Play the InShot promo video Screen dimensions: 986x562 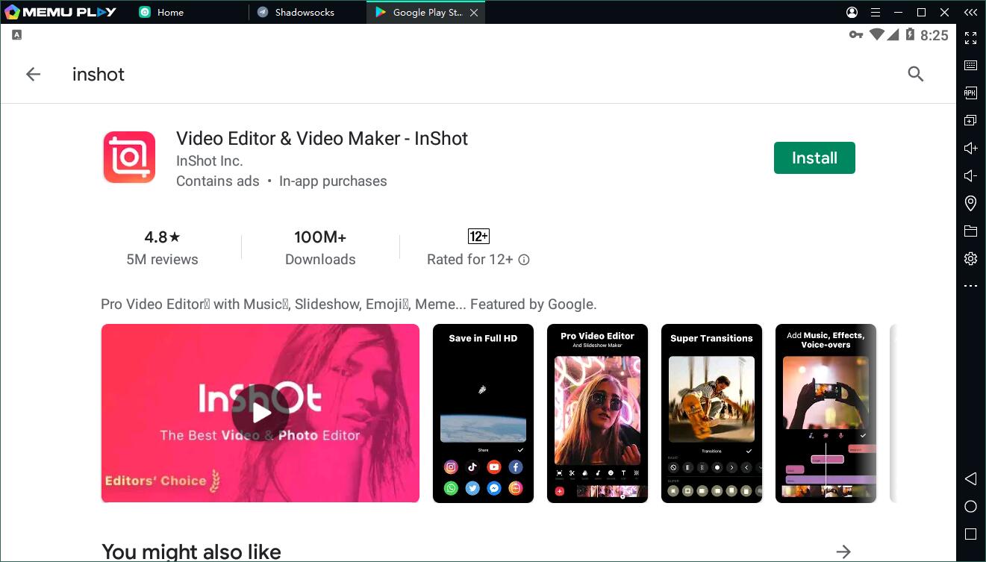[x=260, y=413]
